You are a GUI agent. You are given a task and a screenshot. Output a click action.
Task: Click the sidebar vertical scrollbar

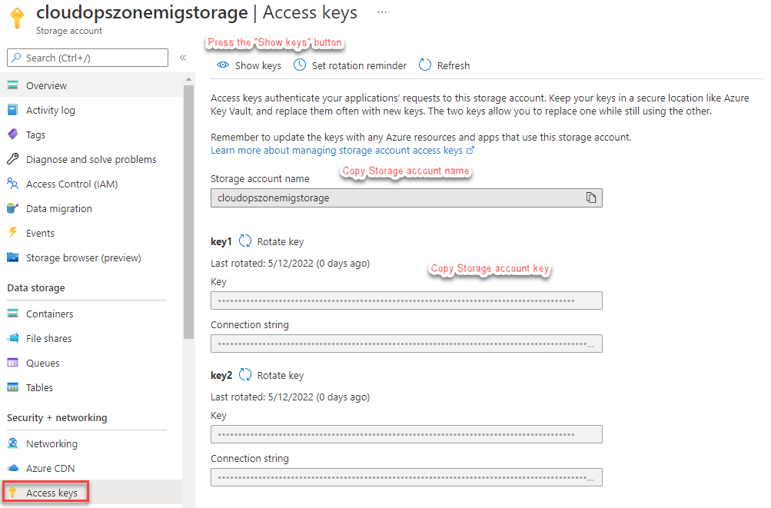pyautogui.click(x=189, y=208)
